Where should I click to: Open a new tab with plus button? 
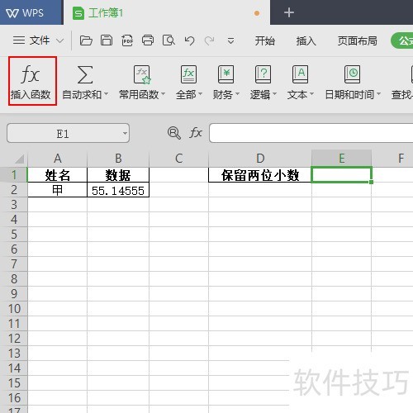pos(289,12)
